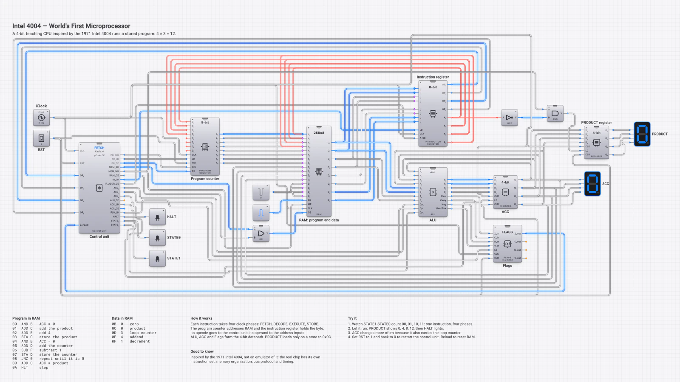
Task: Click the STATE1 indicator lamp
Action: pos(157,258)
